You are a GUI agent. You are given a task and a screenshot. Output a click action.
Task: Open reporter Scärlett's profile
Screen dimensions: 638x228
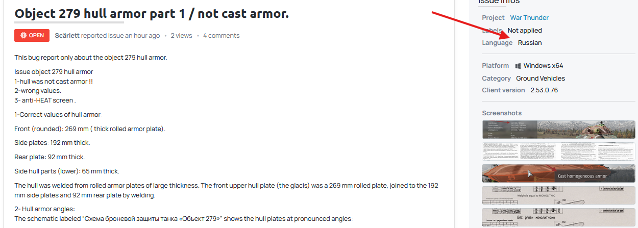point(67,36)
